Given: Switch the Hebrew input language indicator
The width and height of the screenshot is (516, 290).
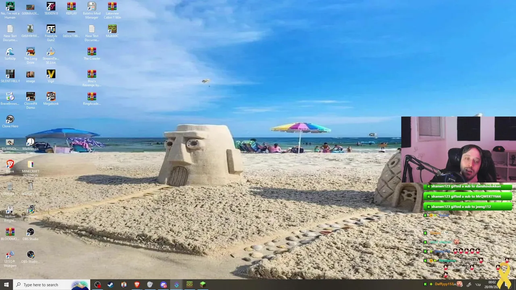Looking at the screenshot, I should [x=478, y=284].
